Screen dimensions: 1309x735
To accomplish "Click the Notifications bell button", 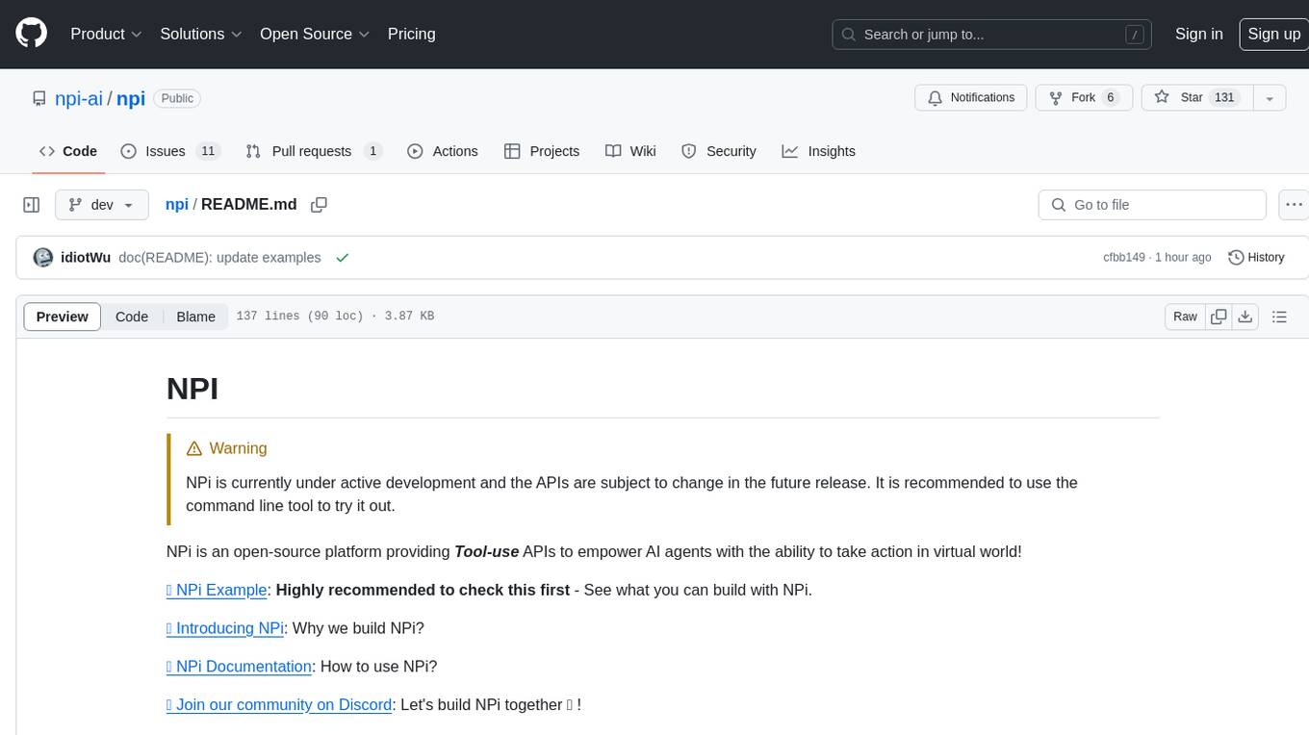I will click(x=971, y=98).
